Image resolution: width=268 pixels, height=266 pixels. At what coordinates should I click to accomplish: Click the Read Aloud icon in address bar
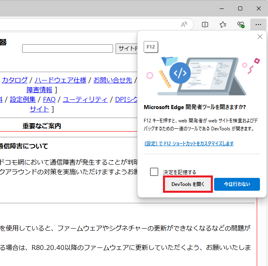pos(184,25)
